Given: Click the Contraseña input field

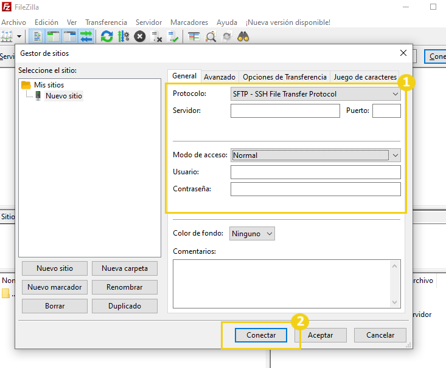Looking at the screenshot, I should pos(315,189).
